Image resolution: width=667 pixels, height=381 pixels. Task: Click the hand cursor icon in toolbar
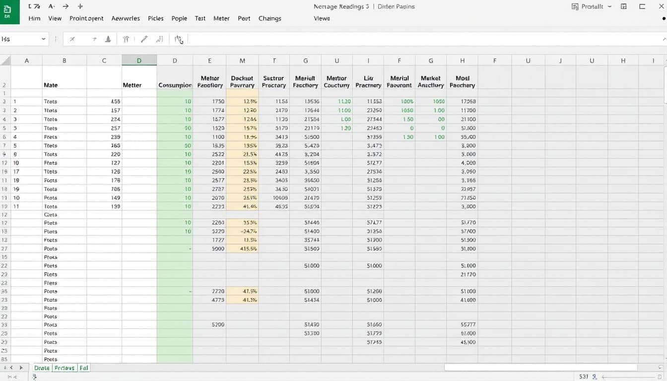179,40
